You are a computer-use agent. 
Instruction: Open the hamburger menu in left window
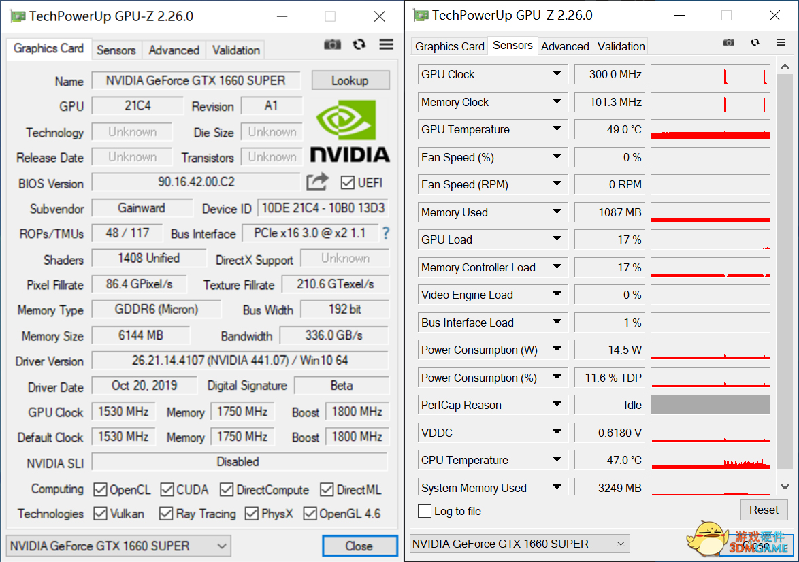[387, 45]
